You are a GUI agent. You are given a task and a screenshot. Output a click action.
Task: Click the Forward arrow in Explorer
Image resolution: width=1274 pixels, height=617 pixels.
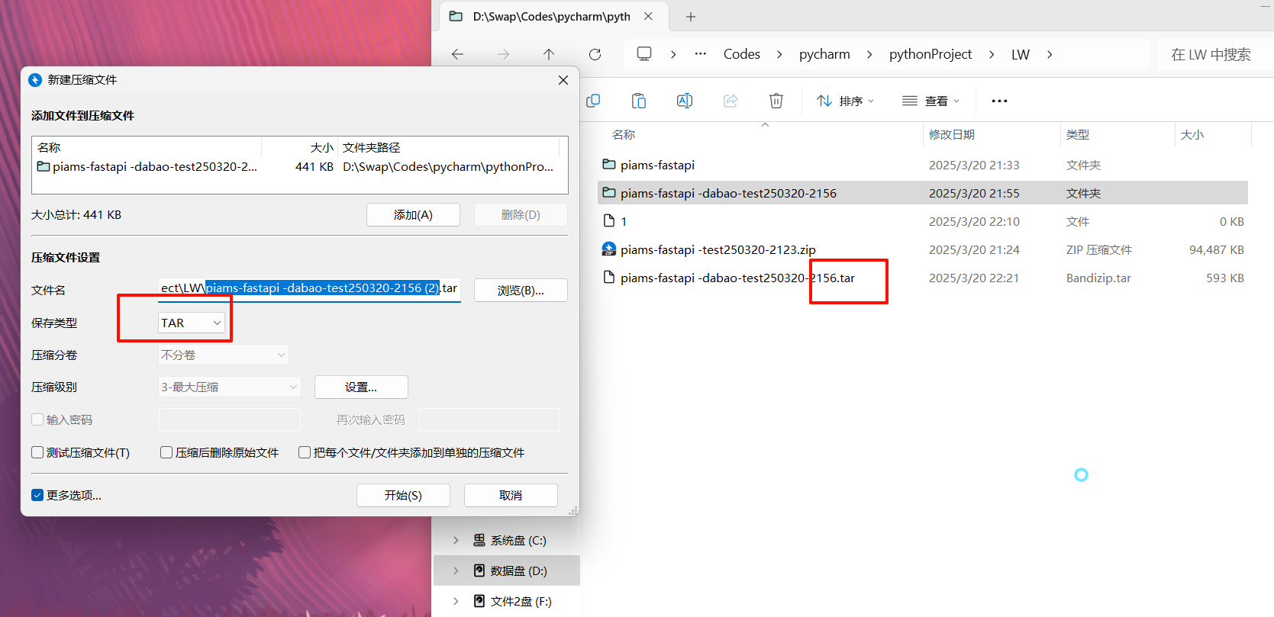pyautogui.click(x=503, y=54)
